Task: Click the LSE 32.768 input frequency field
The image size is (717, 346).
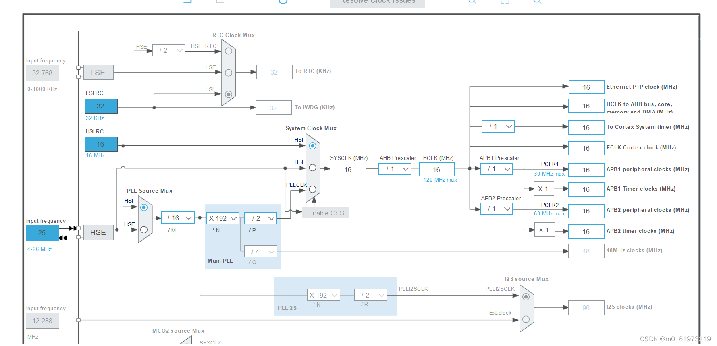Action: pos(42,73)
